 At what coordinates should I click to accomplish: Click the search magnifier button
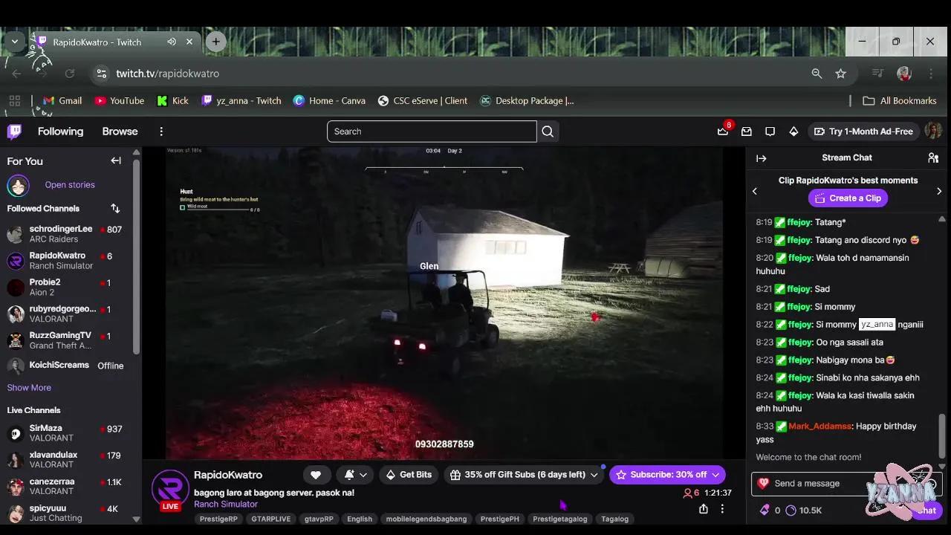pyautogui.click(x=548, y=132)
